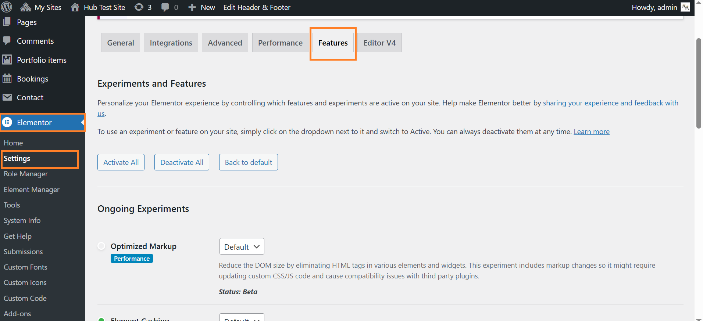Click the Activate All button
The height and width of the screenshot is (321, 703).
click(x=121, y=162)
